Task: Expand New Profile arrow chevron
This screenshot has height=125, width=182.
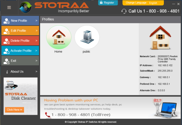Action: pyautogui.click(x=36, y=21)
